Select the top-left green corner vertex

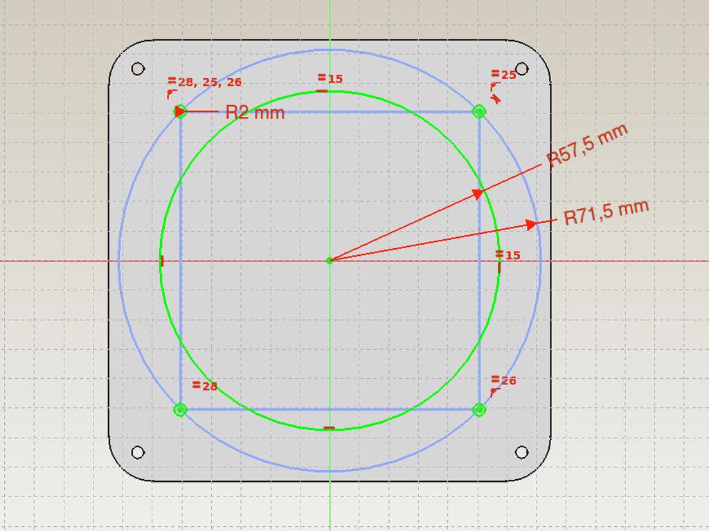pyautogui.click(x=180, y=111)
